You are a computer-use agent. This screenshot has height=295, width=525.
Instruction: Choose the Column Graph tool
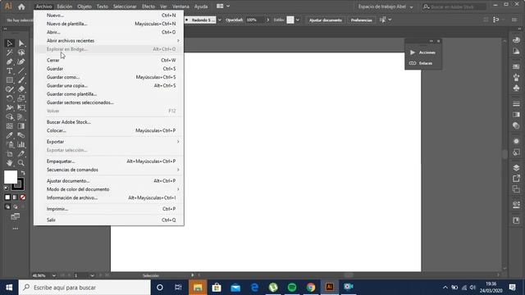point(21,144)
